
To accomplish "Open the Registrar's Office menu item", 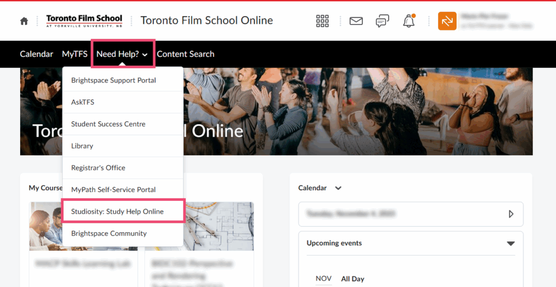I will pos(98,168).
